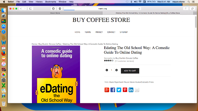This screenshot has width=198, height=111.
Task: Share on Google Plus
Action: [107, 90]
